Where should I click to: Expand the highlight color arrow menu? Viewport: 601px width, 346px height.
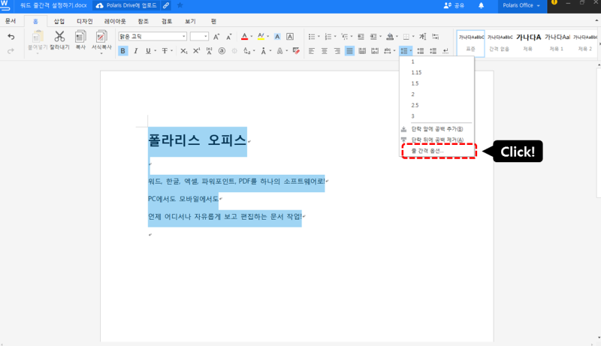coord(268,37)
